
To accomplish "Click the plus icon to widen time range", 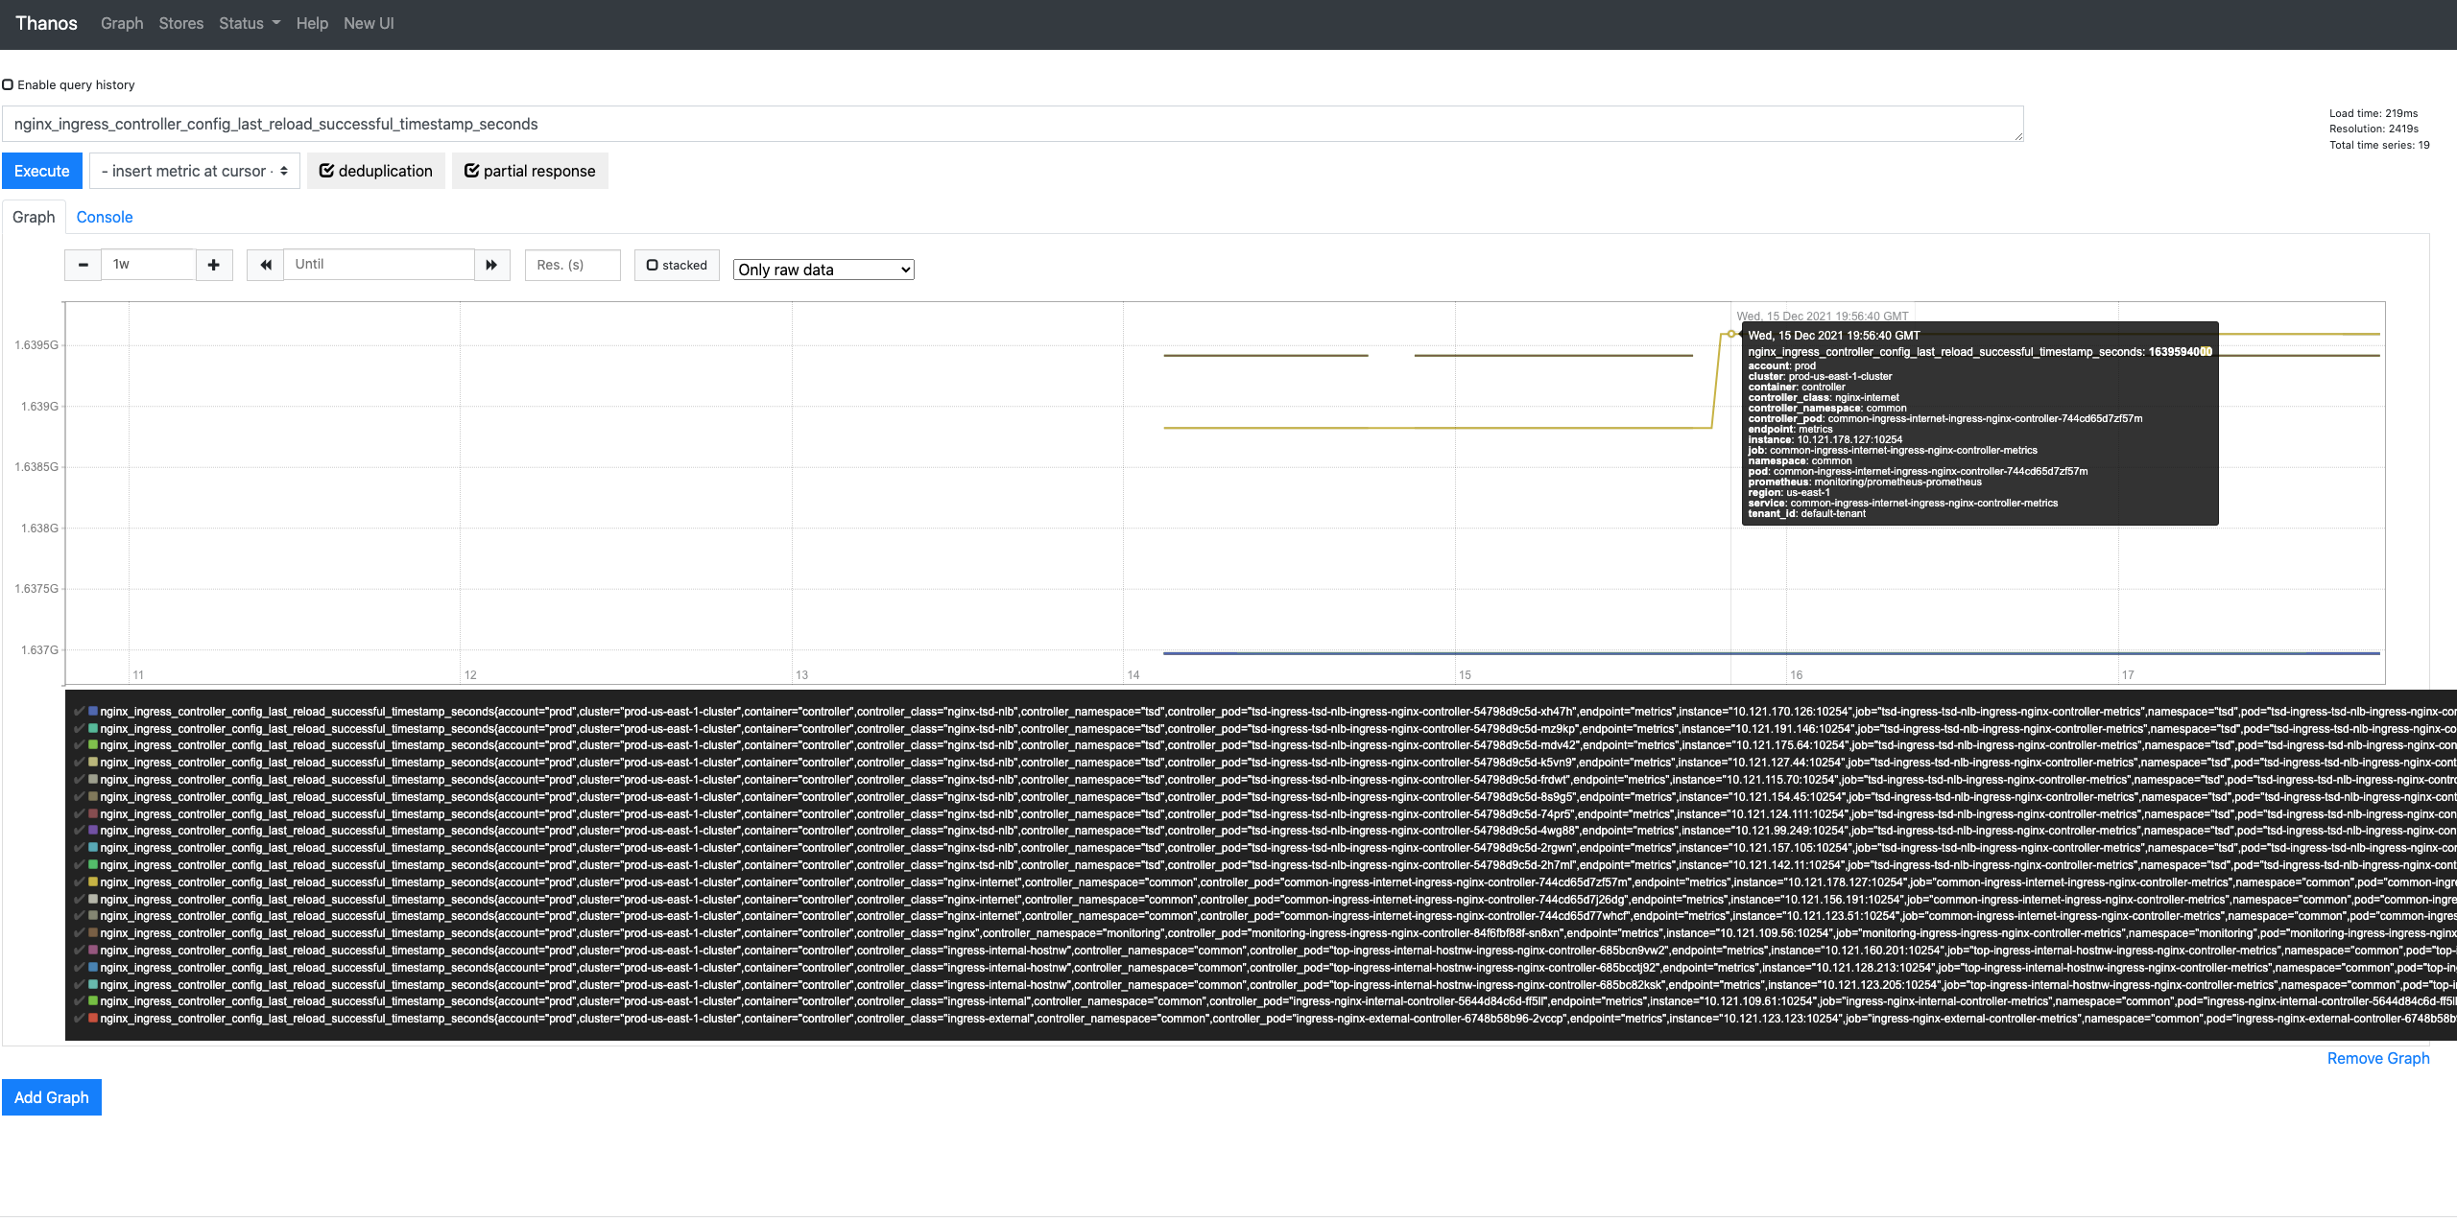I will pos(213,265).
